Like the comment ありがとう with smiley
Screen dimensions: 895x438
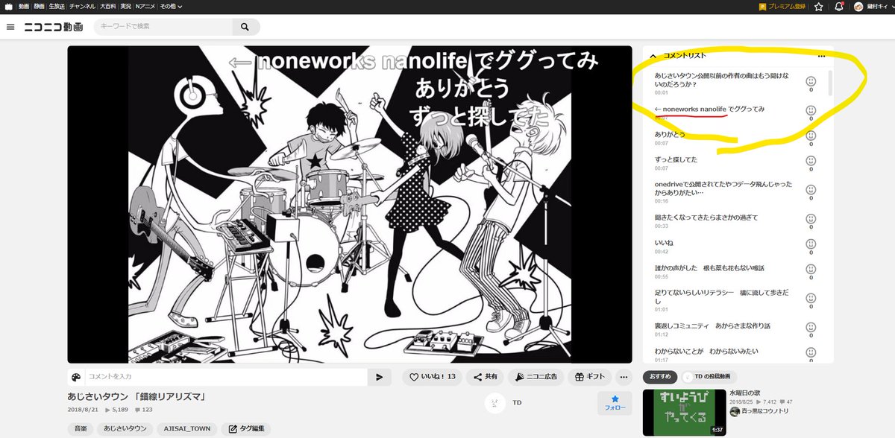811,136
